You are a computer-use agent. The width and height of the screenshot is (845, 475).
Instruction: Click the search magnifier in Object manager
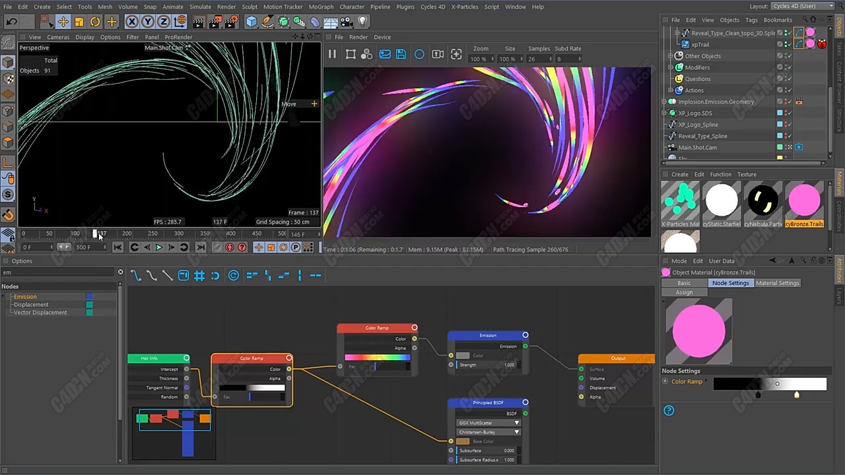tap(803, 20)
